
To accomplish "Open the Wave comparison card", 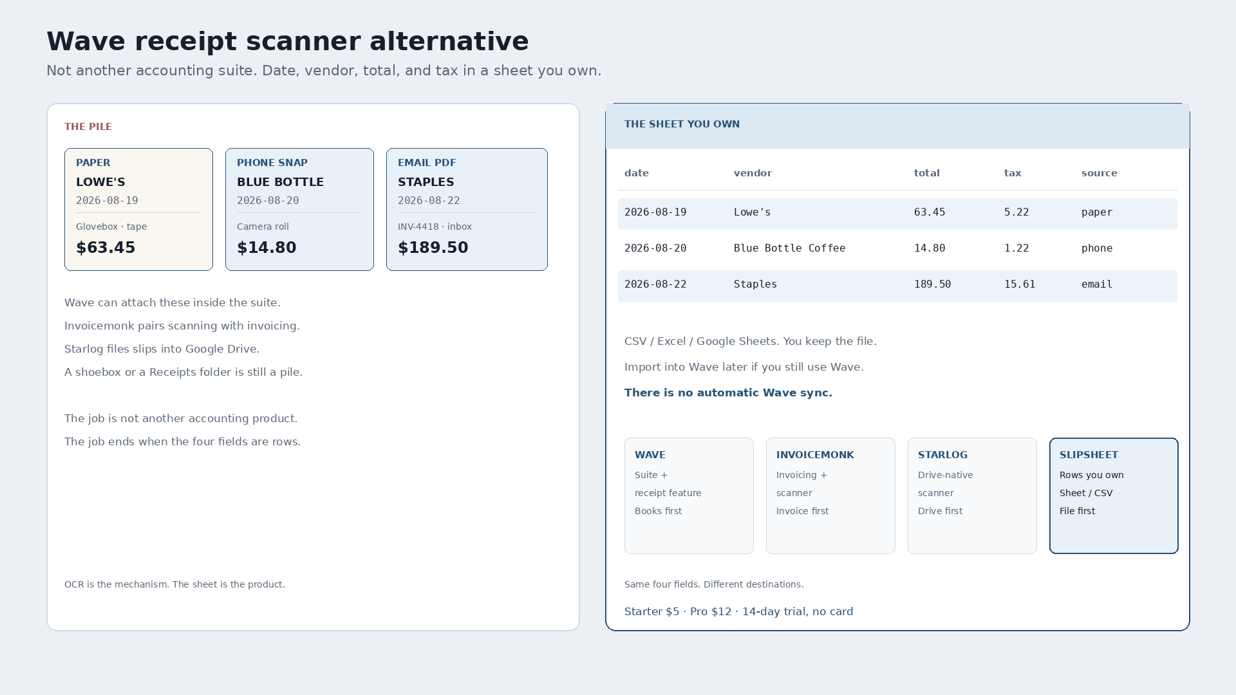I will pos(689,496).
